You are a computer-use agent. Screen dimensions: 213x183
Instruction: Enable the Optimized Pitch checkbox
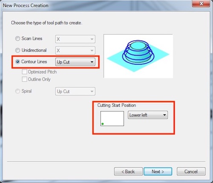[x=24, y=72]
